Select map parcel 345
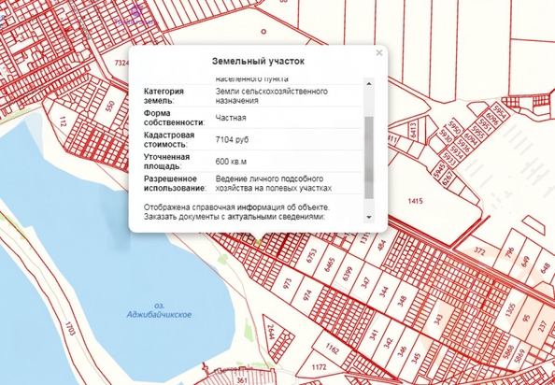Image resolution: width=555 pixels, height=385 pixels. [416, 358]
